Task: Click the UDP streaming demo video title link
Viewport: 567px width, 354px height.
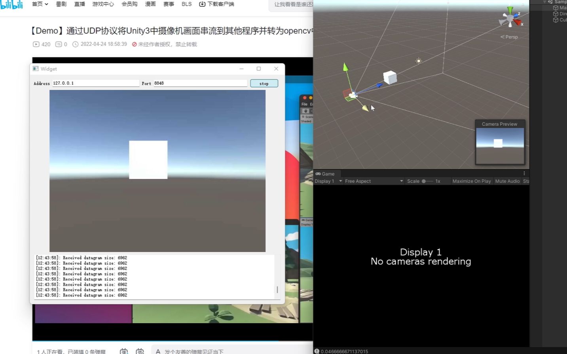Action: [x=170, y=30]
